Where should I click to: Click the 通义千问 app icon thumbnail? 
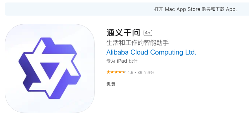click(x=50, y=68)
